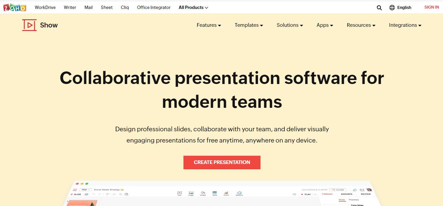Viewport: 443px width, 206px height.
Task: Expand the Solutions menu
Action: 290,25
